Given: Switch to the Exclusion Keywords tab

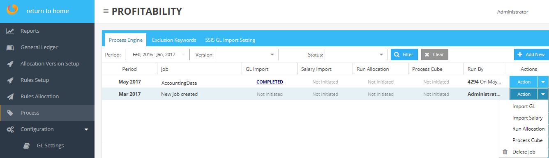Looking at the screenshot, I should [174, 40].
